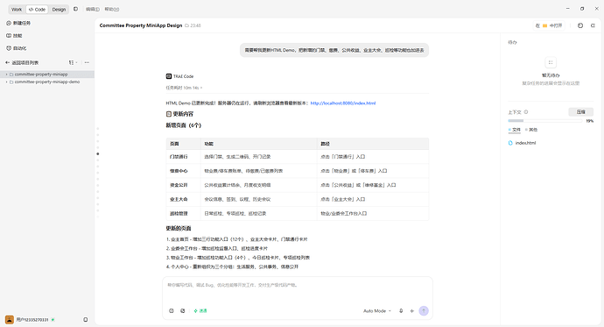Click the first circular icon in input toolbar

coord(172,311)
